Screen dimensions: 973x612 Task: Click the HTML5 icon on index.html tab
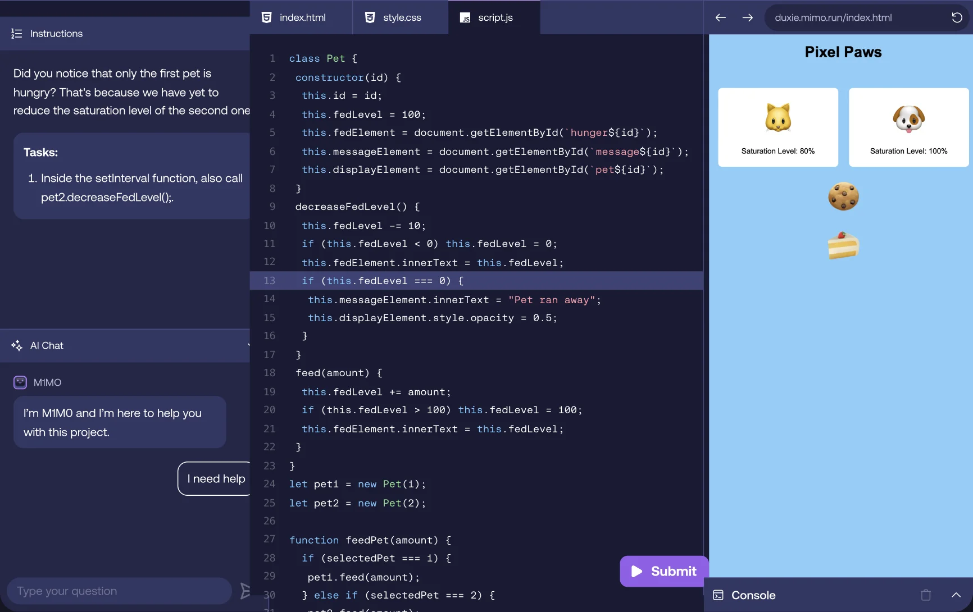pyautogui.click(x=267, y=17)
